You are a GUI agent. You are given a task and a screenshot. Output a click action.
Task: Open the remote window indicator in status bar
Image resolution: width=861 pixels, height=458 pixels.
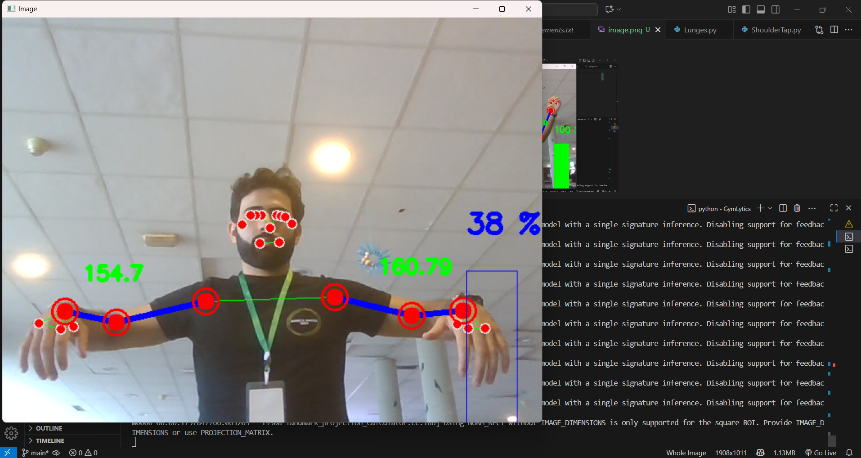coord(8,453)
